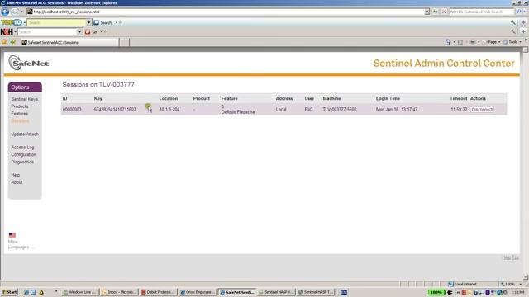Image resolution: width=529 pixels, height=297 pixels.
Task: Add current page to Favorites
Action: [x=13, y=42]
